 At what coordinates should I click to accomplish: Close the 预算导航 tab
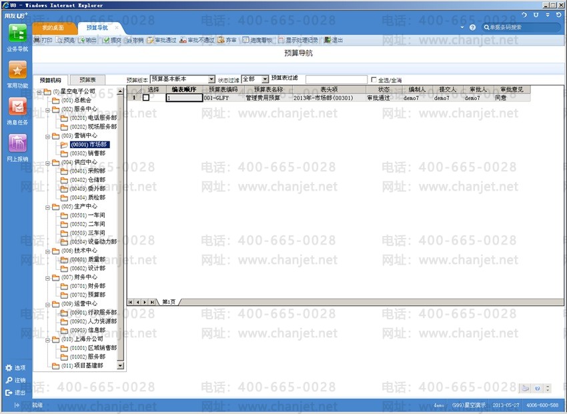pos(117,27)
